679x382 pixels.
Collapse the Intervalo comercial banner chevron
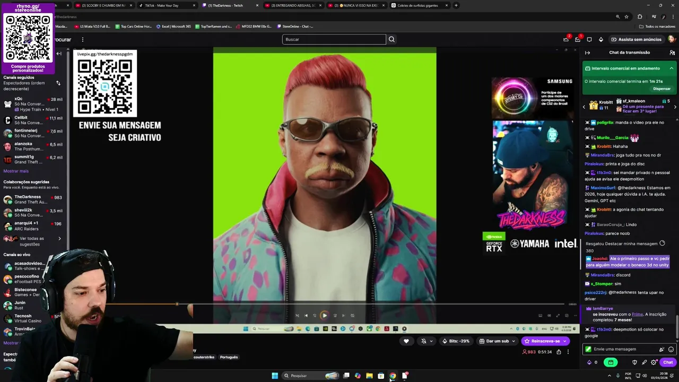click(671, 68)
